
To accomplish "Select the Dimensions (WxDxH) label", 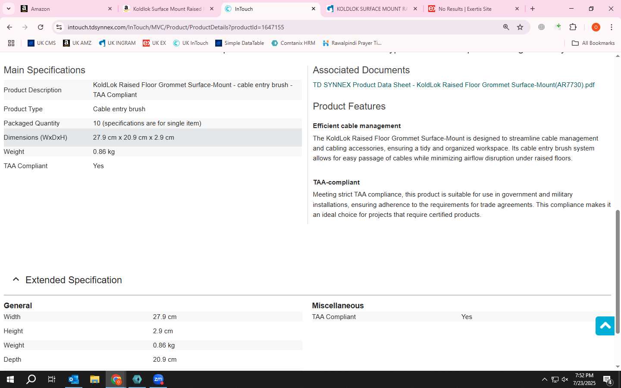I will pyautogui.click(x=35, y=138).
